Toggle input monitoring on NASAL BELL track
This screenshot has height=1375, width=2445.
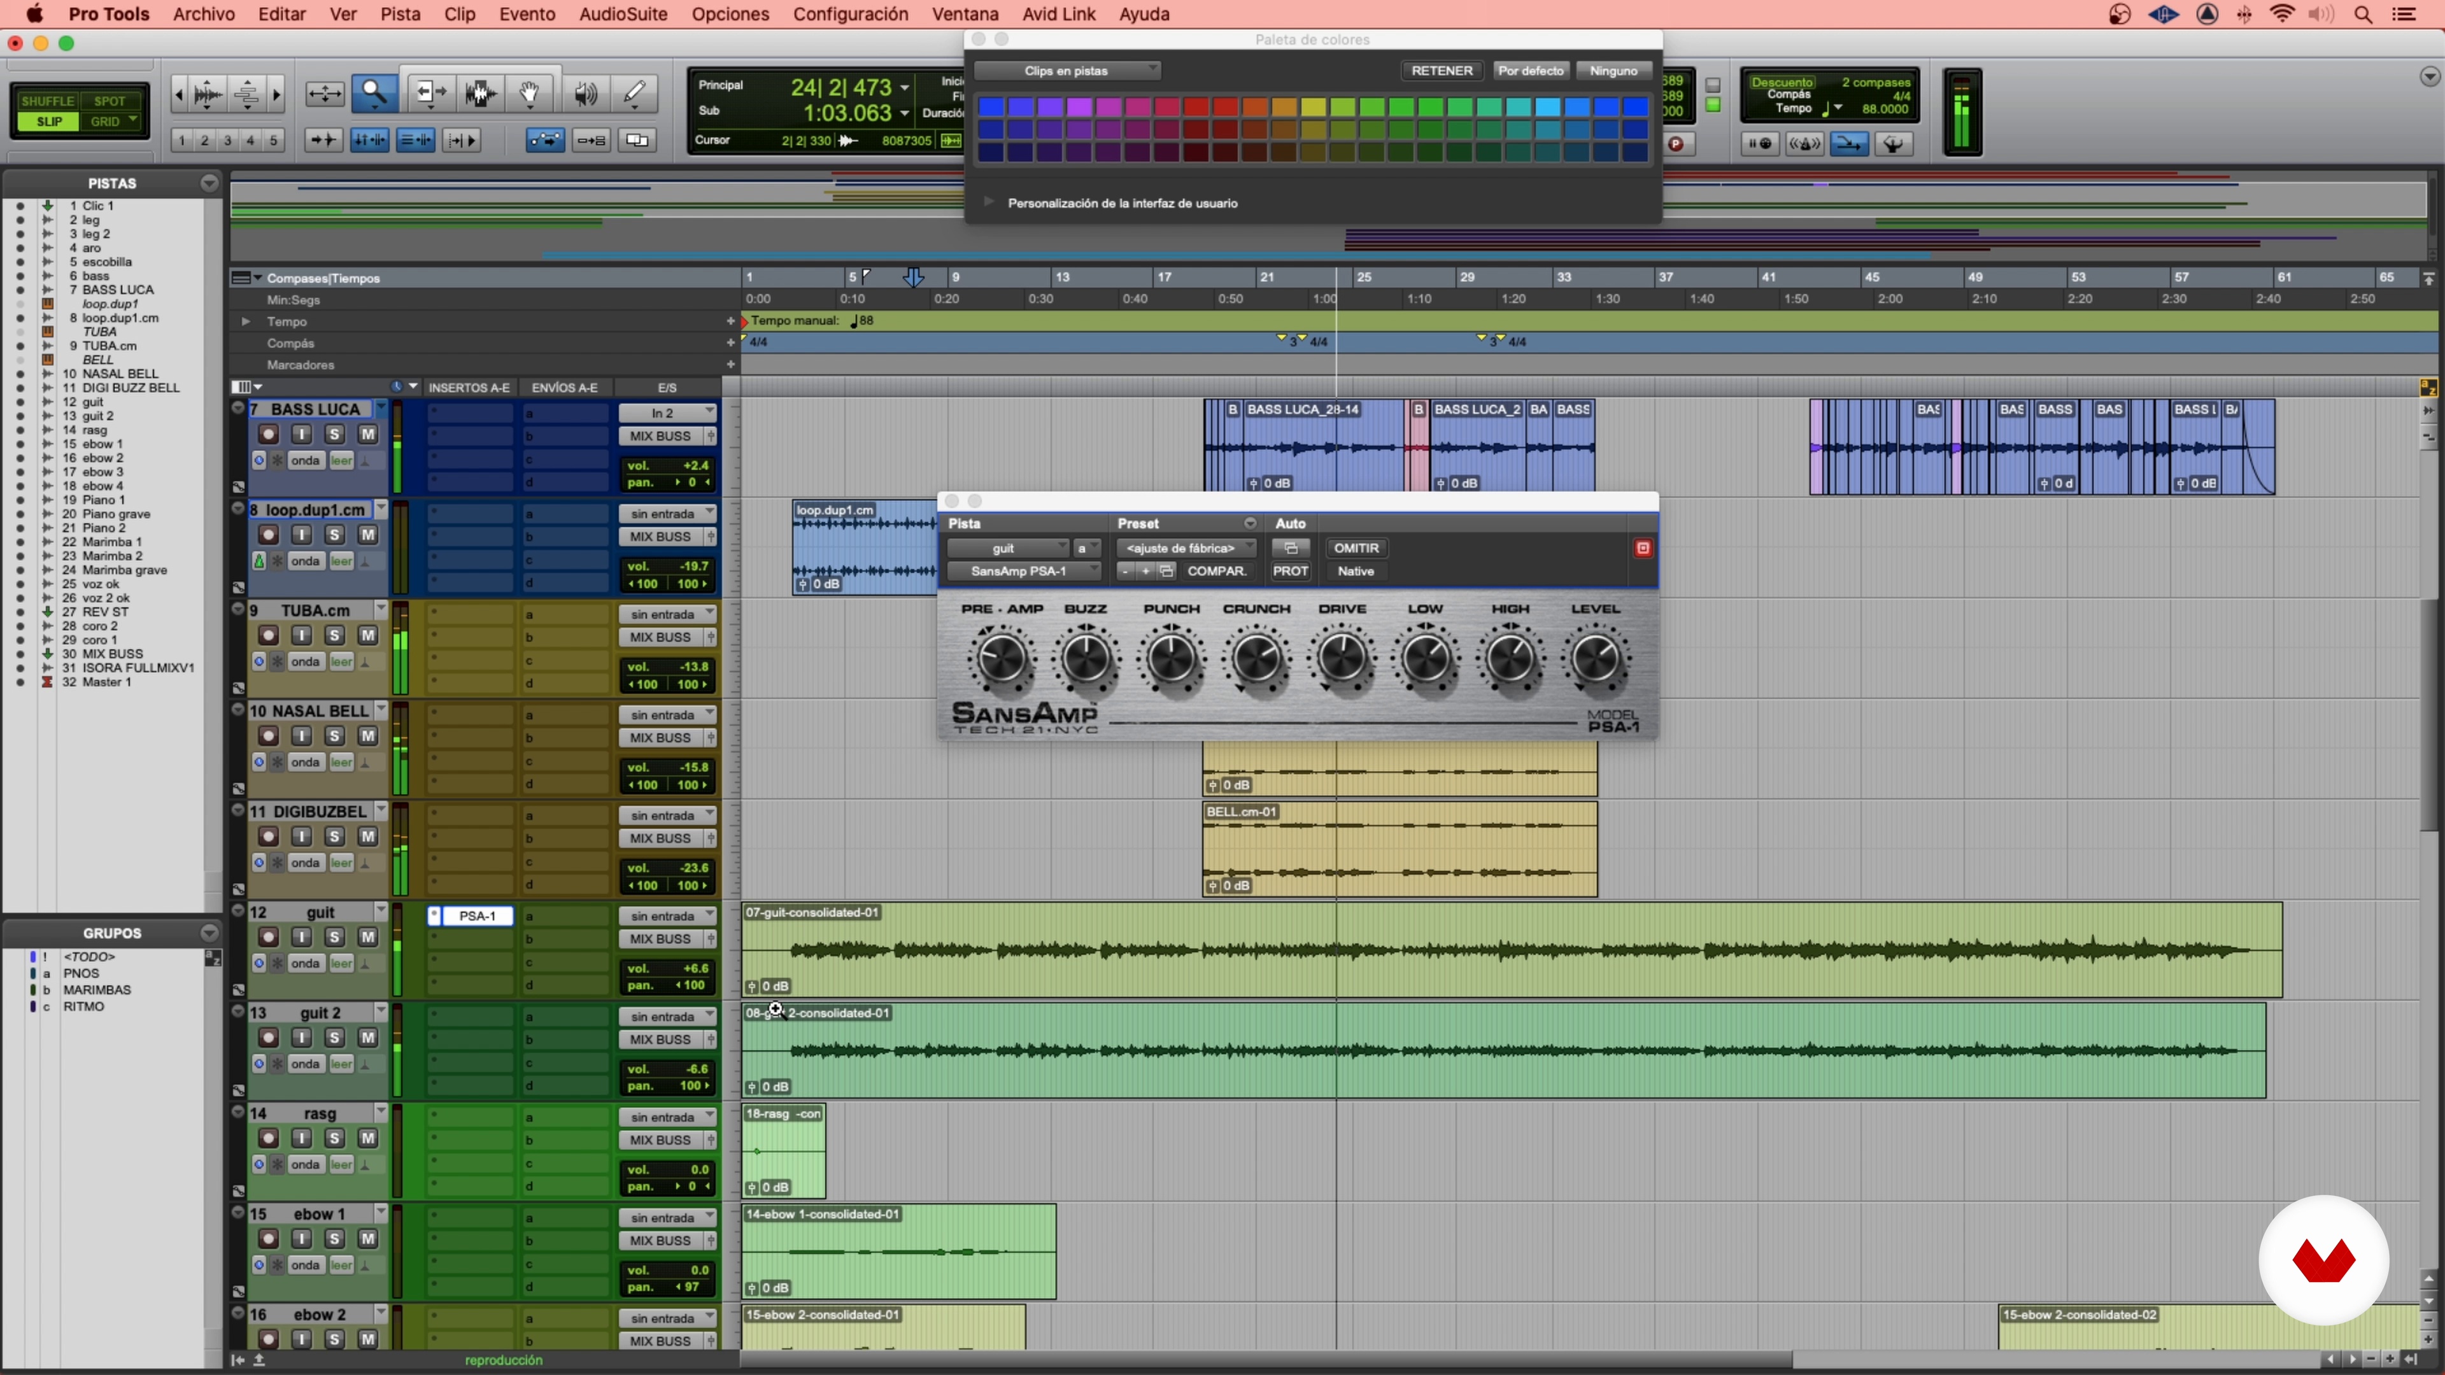tap(301, 735)
